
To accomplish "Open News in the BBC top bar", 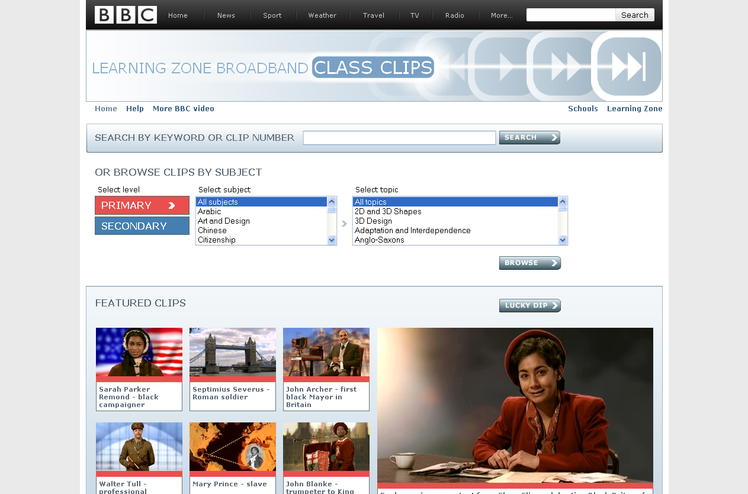I will (x=226, y=15).
